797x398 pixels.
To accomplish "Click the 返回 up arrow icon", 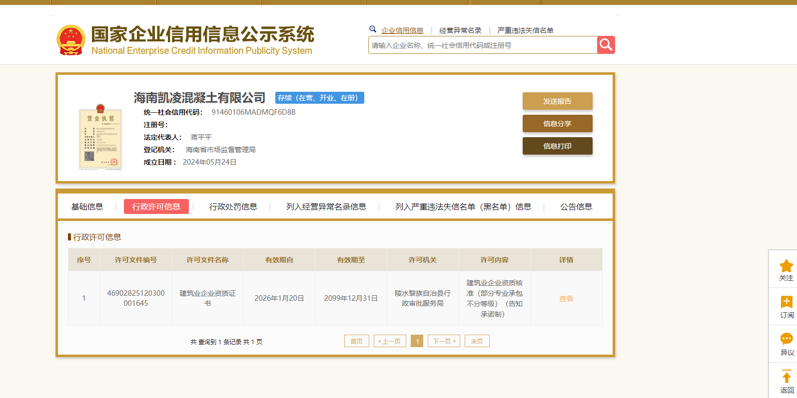I will click(786, 377).
